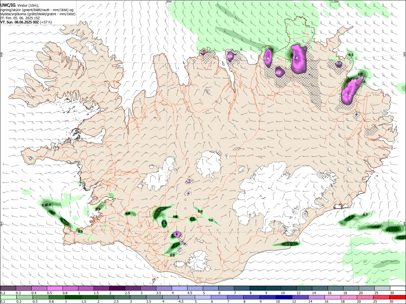Click the '2.6' value on the green spot
This screenshot has width=406, height=304.
[192, 219]
